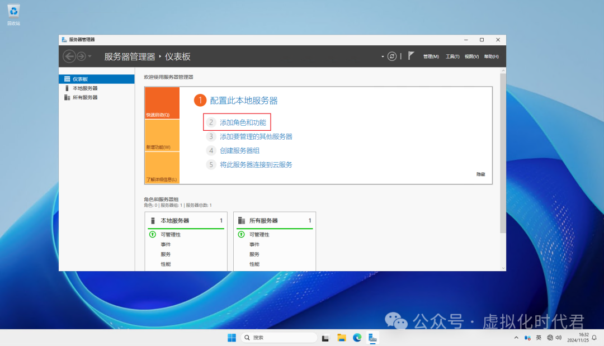This screenshot has width=604, height=346.
Task: Open the notification bell in the tray
Action: (x=594, y=338)
